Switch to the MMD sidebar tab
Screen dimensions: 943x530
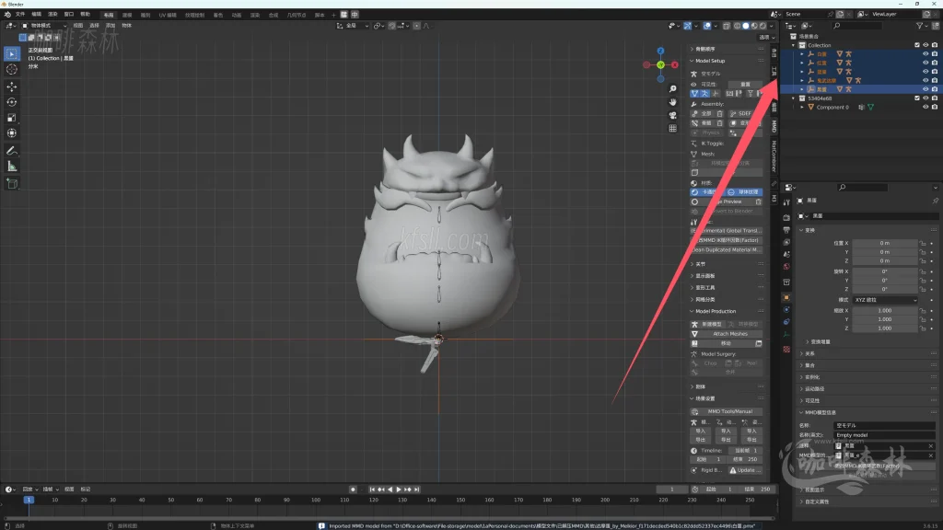tap(774, 126)
